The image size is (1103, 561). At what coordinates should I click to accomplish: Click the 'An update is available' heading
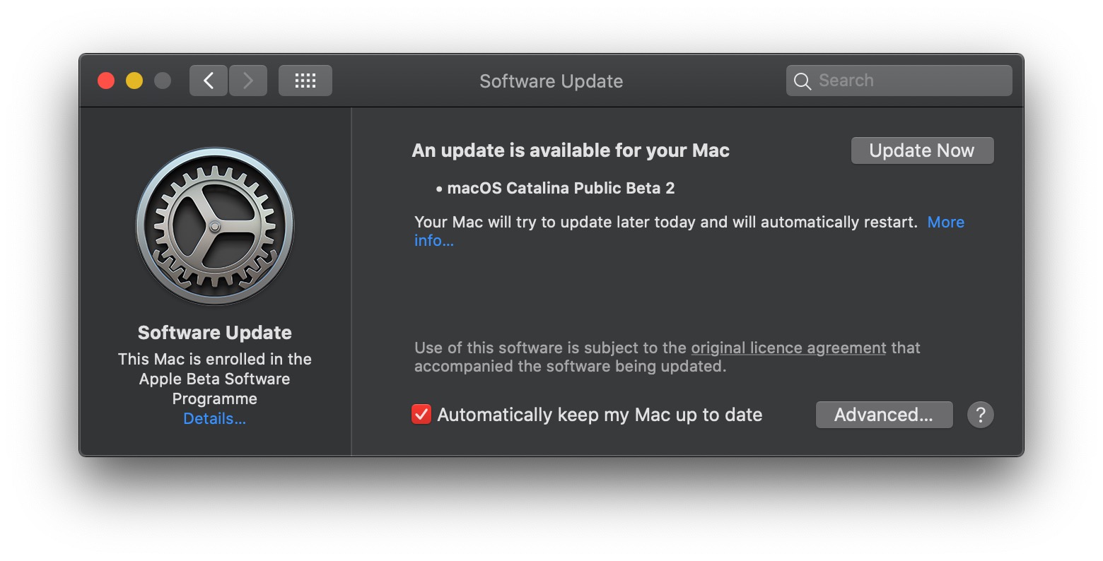coord(571,150)
